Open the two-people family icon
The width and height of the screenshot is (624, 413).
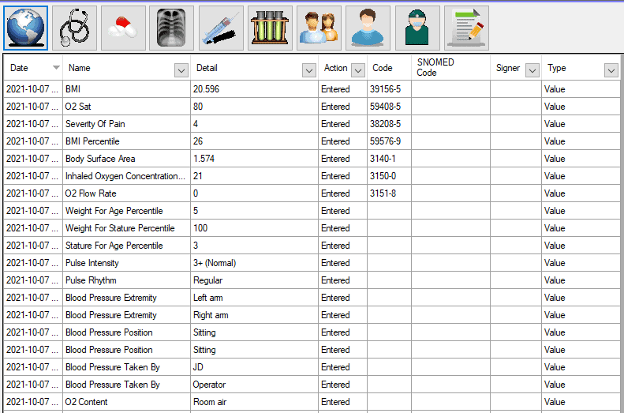coord(319,28)
